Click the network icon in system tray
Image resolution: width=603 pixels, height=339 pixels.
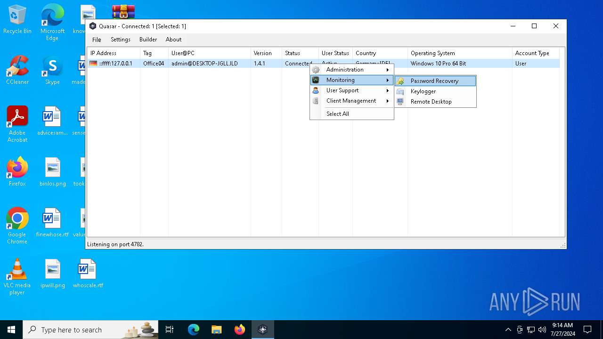[531, 330]
